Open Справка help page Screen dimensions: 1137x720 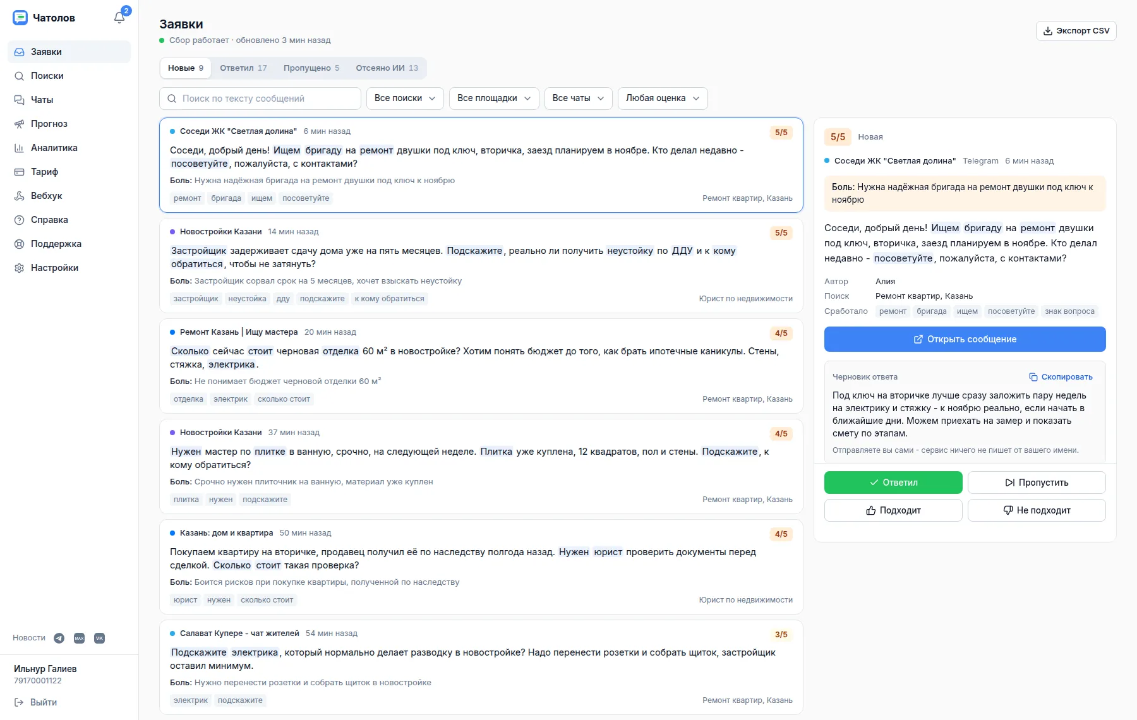pos(69,220)
